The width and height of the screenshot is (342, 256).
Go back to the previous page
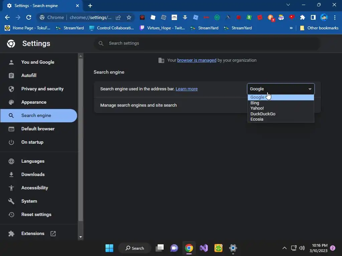pos(7,17)
